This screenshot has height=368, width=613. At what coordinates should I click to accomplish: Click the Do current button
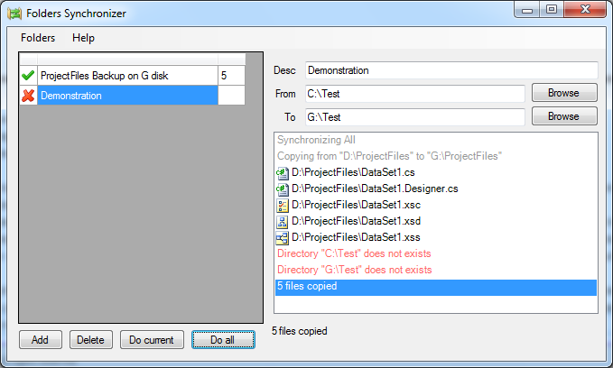pyautogui.click(x=152, y=340)
